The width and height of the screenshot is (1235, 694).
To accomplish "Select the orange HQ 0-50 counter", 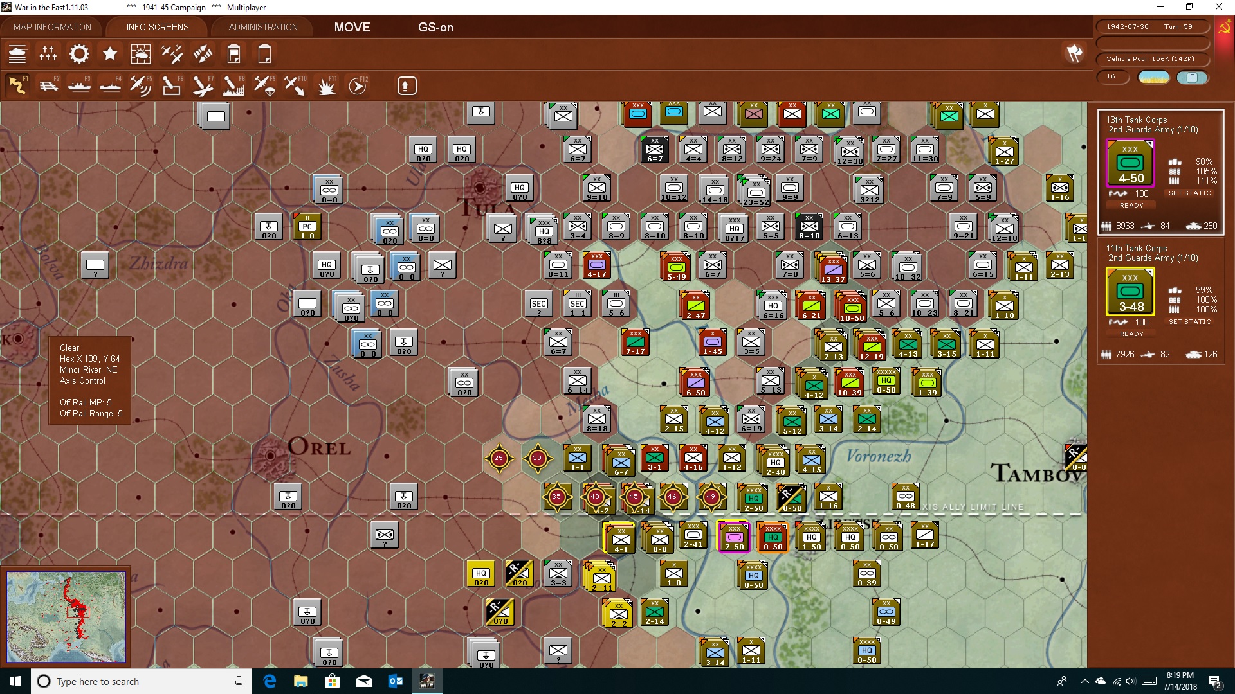I will (773, 537).
